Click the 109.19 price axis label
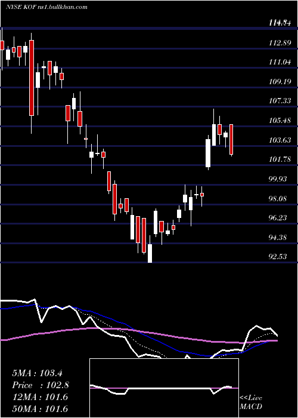Screen dimensions: 298x418 click(280, 82)
